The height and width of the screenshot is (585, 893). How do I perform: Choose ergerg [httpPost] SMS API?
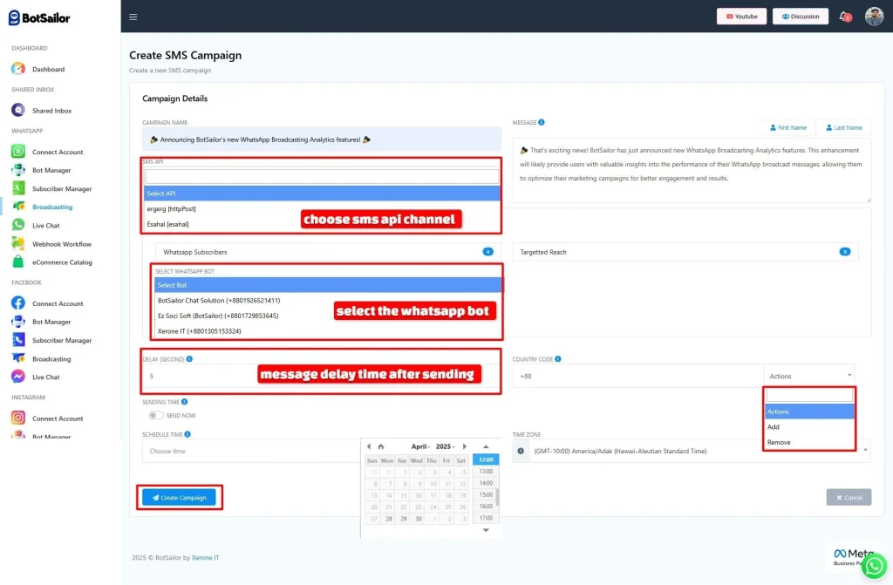click(x=322, y=209)
